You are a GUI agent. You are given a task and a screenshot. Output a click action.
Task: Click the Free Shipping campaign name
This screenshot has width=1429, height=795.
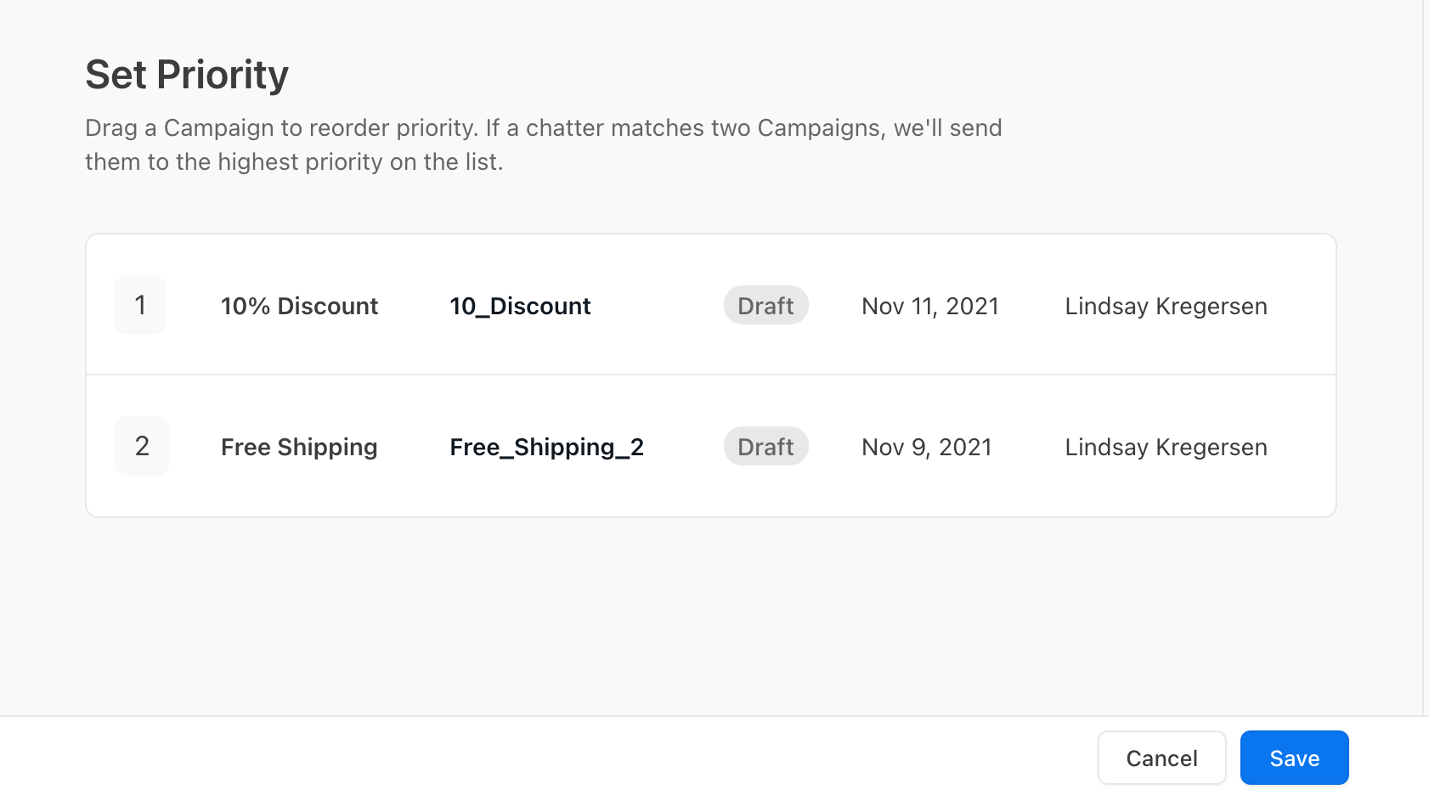pyautogui.click(x=299, y=447)
